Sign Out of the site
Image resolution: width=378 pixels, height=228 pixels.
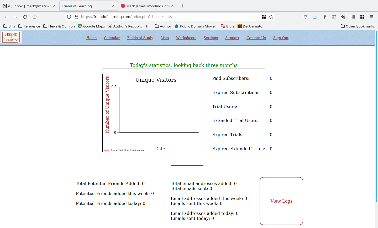tap(281, 38)
